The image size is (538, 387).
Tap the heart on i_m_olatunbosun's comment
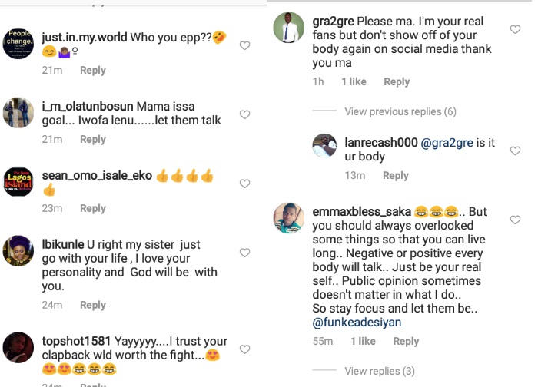coord(244,114)
